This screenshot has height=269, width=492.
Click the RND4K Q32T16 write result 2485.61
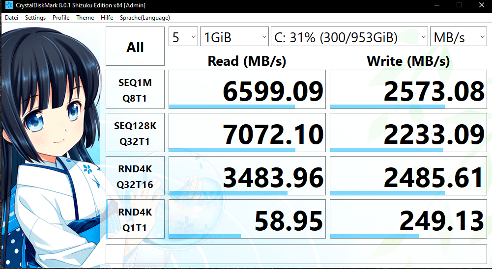click(408, 176)
